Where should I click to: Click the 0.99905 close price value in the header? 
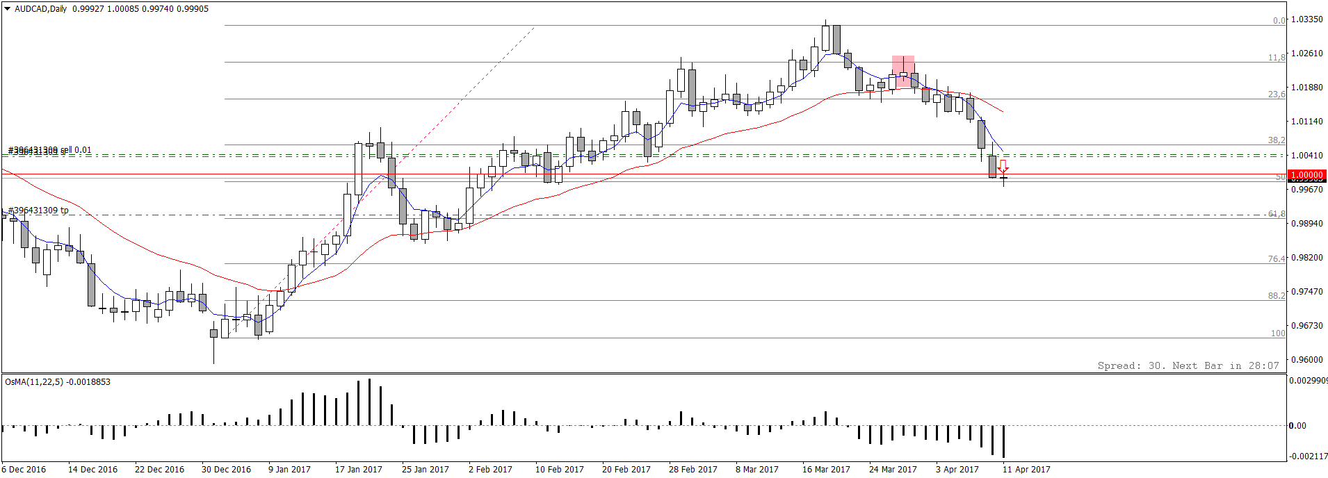pyautogui.click(x=193, y=9)
